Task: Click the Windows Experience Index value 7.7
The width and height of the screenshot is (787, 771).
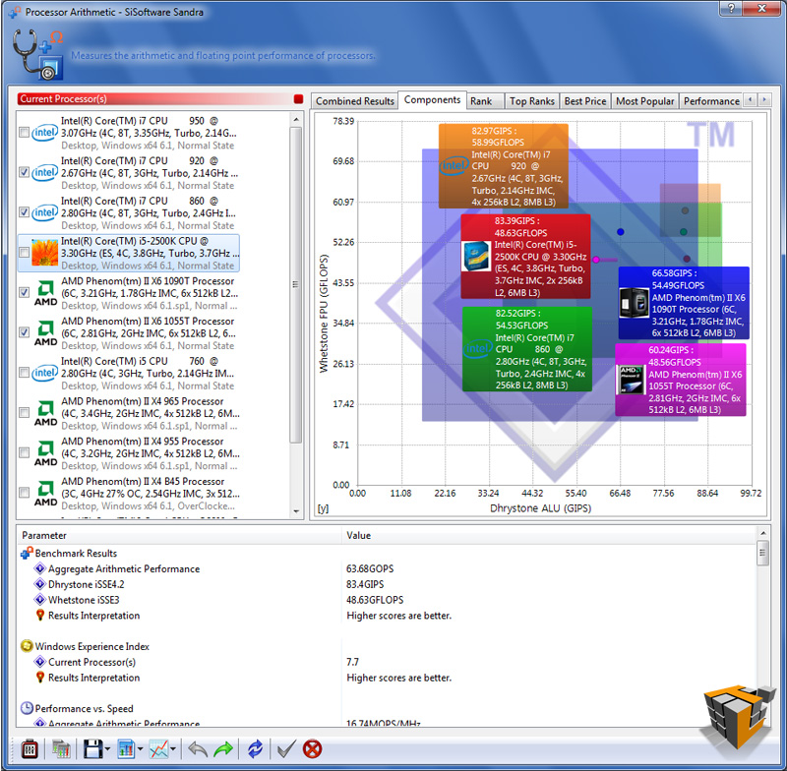Action: tap(352, 662)
